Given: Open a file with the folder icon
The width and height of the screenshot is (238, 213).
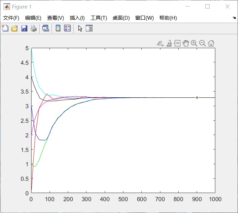Looking at the screenshot, I should (15, 28).
